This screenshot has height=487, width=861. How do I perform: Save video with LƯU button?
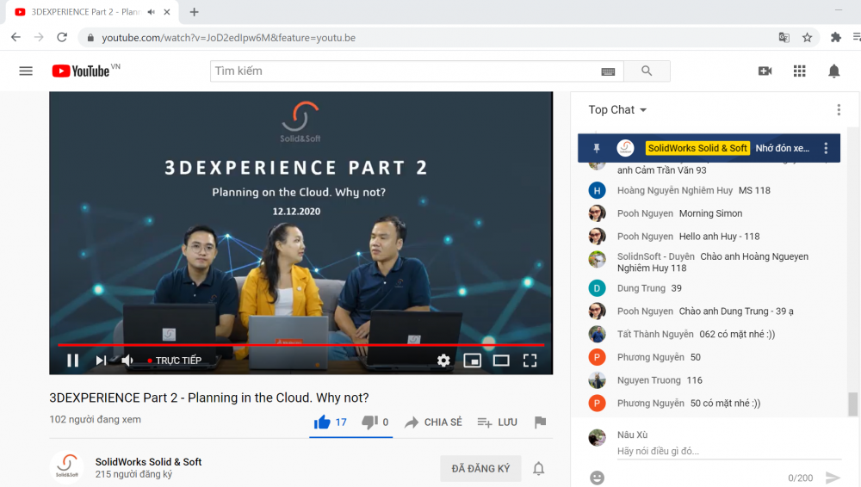[498, 422]
